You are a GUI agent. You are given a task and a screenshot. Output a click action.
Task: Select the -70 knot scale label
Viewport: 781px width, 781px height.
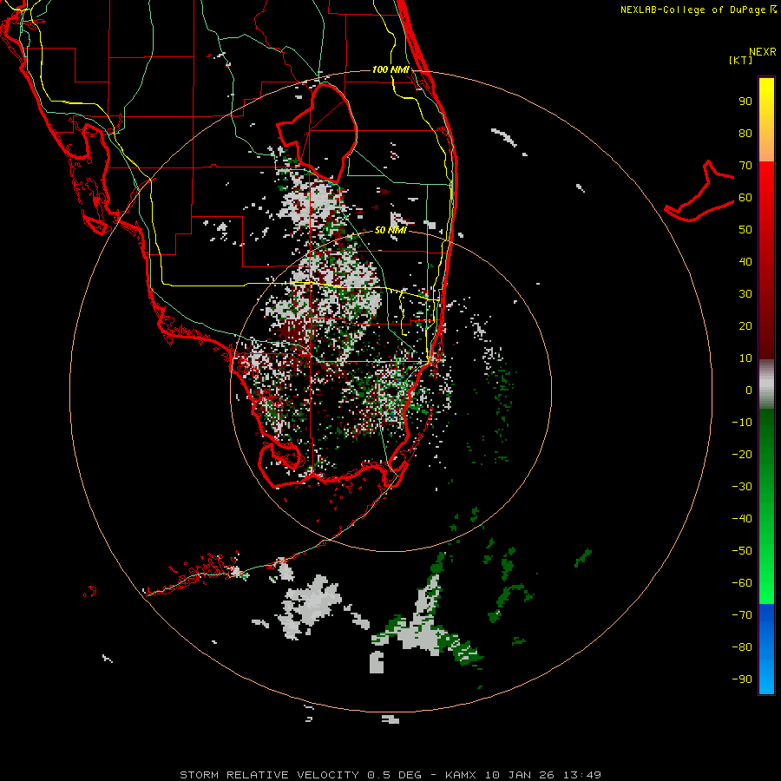(x=742, y=615)
